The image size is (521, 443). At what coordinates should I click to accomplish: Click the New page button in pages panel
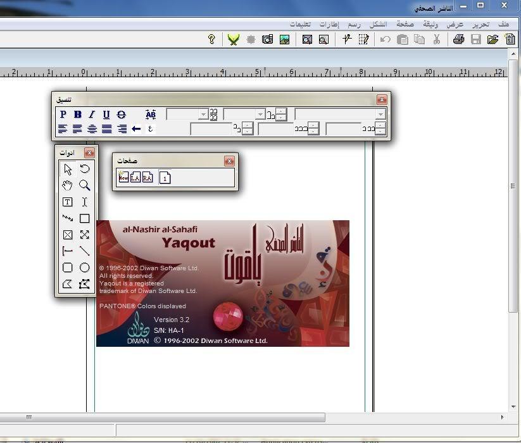tap(123, 178)
